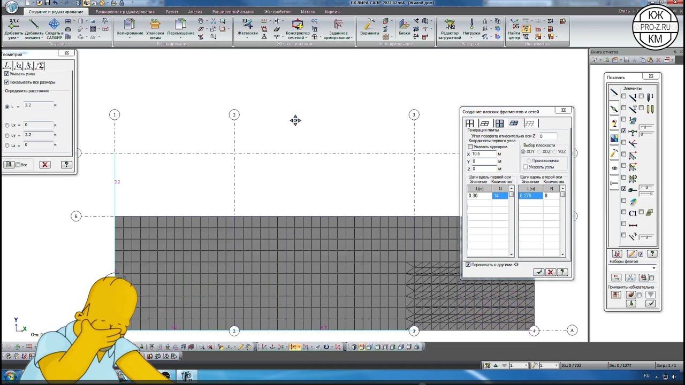
Task: Click the L distance value field 2.2
Action: tap(39, 106)
